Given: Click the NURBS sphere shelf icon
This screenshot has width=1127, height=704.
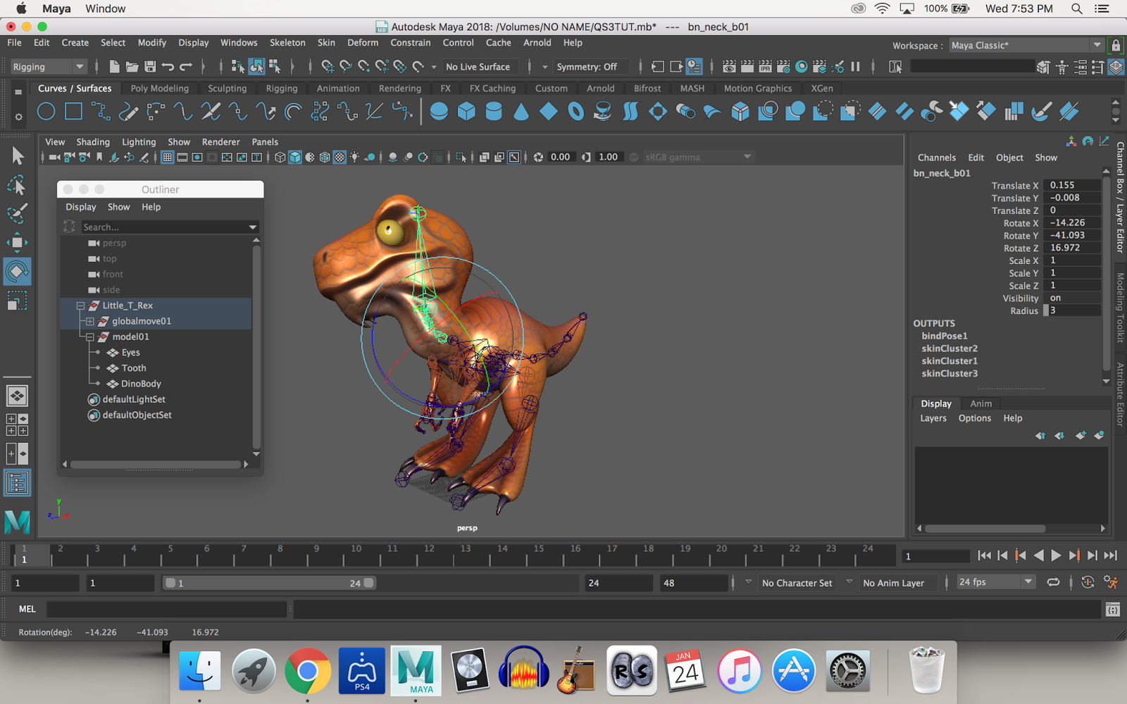Looking at the screenshot, I should [440, 111].
